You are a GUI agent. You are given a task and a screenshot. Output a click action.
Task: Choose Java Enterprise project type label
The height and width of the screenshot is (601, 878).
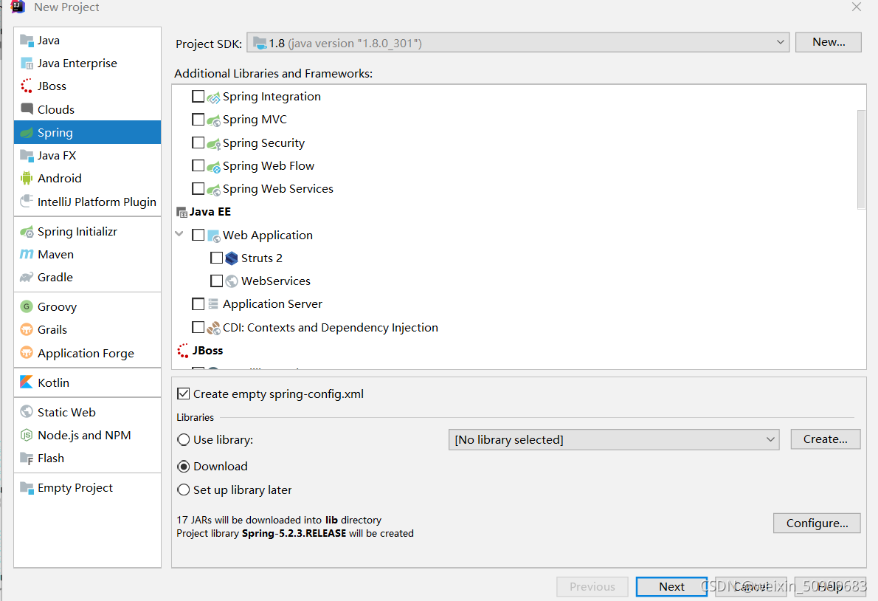(x=77, y=63)
